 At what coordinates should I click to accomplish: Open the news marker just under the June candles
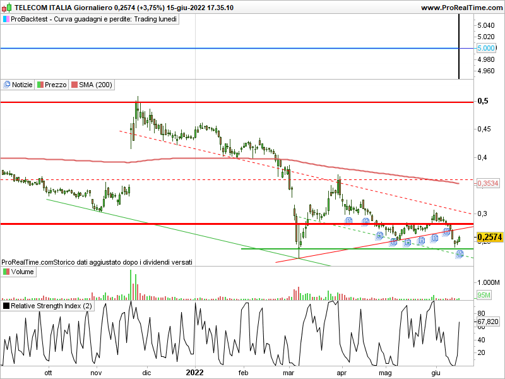pos(447,231)
